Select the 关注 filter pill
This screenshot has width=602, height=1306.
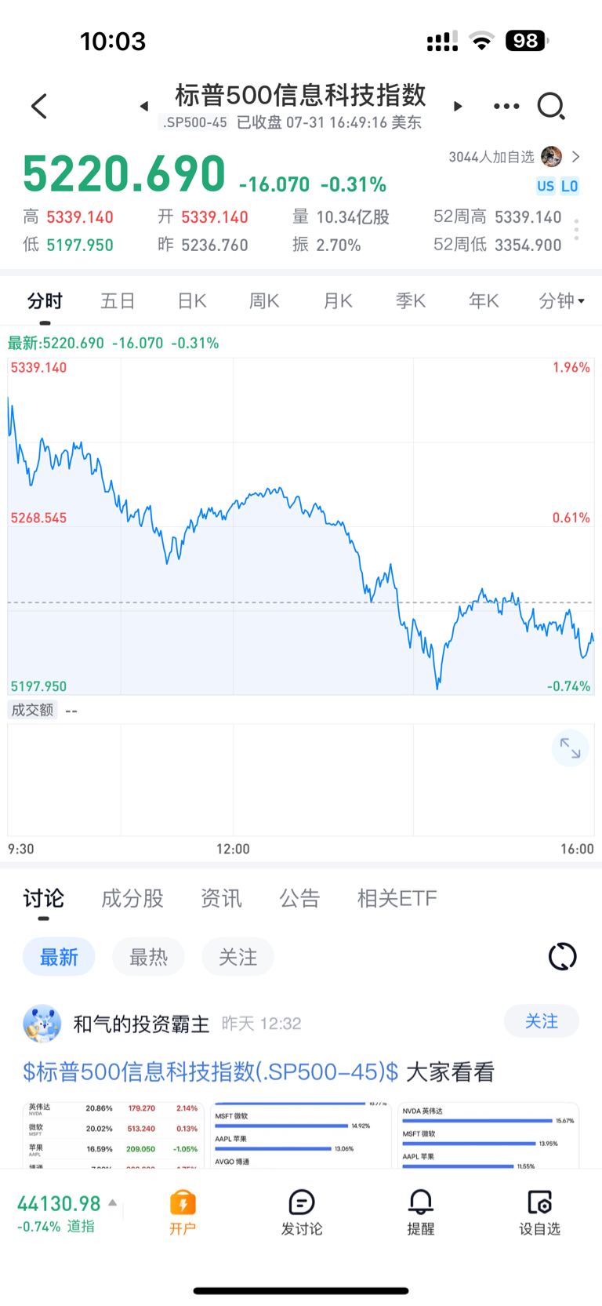point(238,957)
